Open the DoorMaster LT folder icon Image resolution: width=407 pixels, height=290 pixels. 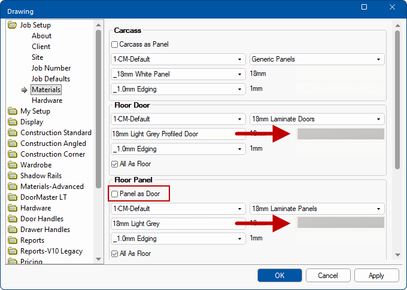pyautogui.click(x=13, y=197)
